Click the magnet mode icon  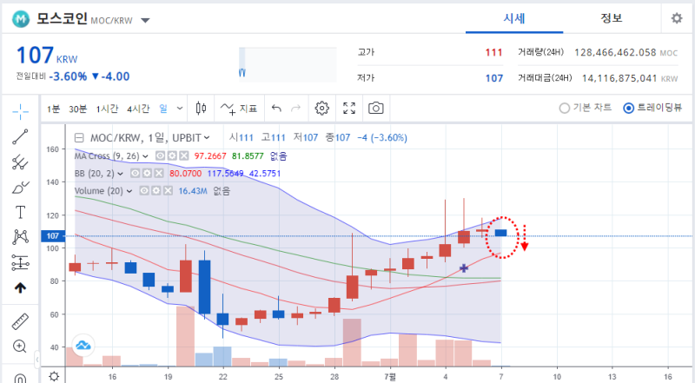pyautogui.click(x=20, y=378)
